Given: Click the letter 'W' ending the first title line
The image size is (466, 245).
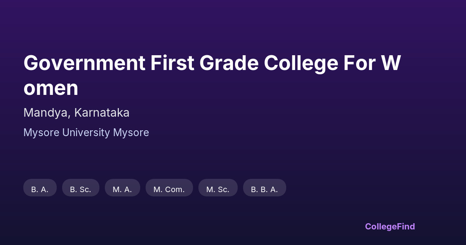Looking at the screenshot, I should (x=391, y=63).
